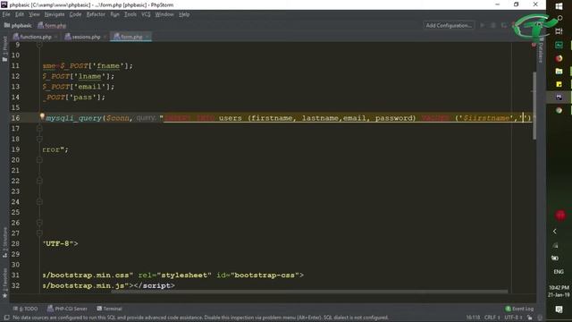
Task: Click the Run (play) toolbar icon
Action: point(483,25)
